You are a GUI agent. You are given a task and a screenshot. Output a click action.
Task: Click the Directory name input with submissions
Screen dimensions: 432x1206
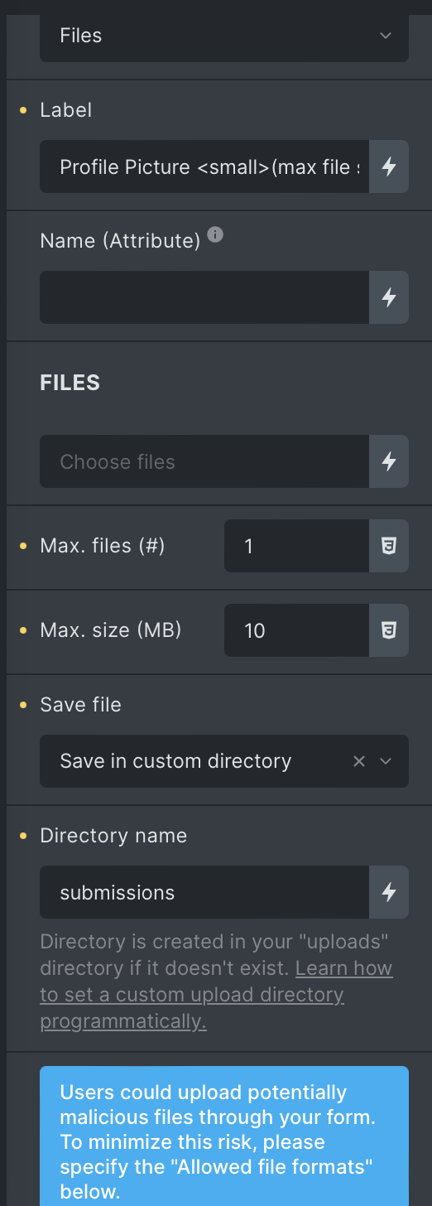click(204, 892)
